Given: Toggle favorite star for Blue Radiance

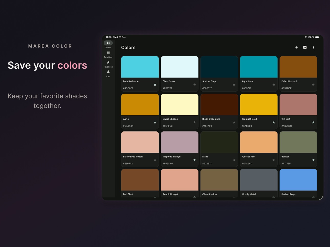Looking at the screenshot, I should coord(155,85).
